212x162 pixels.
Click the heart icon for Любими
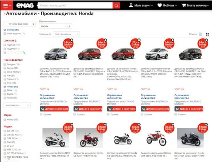pyautogui.click(x=160, y=5)
